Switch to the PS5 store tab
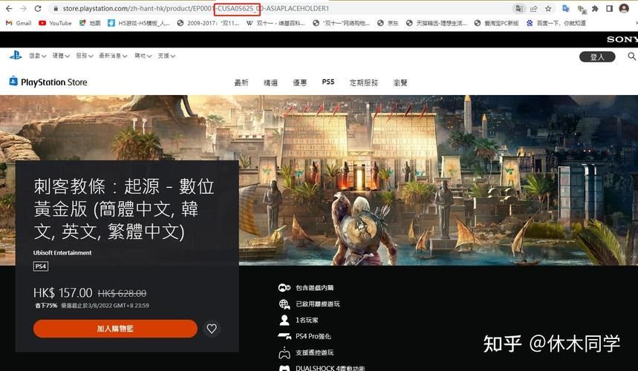The height and width of the screenshot is (371, 638). [328, 82]
